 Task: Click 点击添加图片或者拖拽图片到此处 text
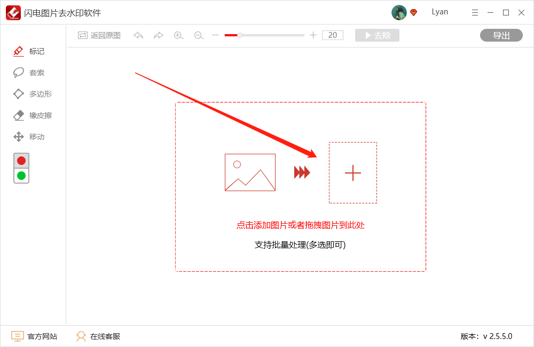pyautogui.click(x=300, y=225)
